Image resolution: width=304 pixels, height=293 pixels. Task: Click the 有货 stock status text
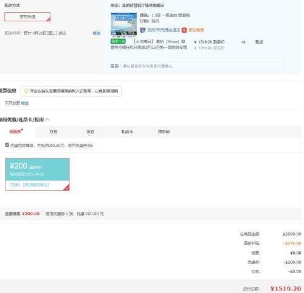tap(259, 42)
